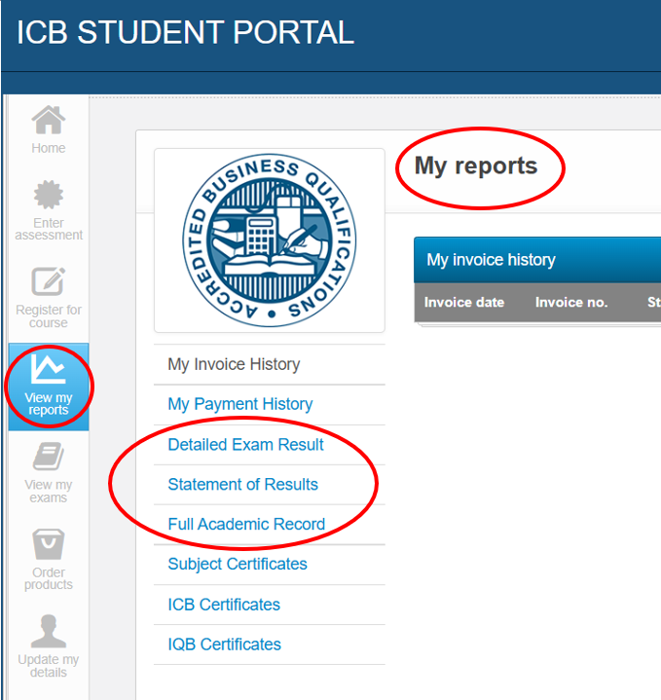Open My Invoice History report
Viewport: 661px width, 700px height.
click(234, 364)
